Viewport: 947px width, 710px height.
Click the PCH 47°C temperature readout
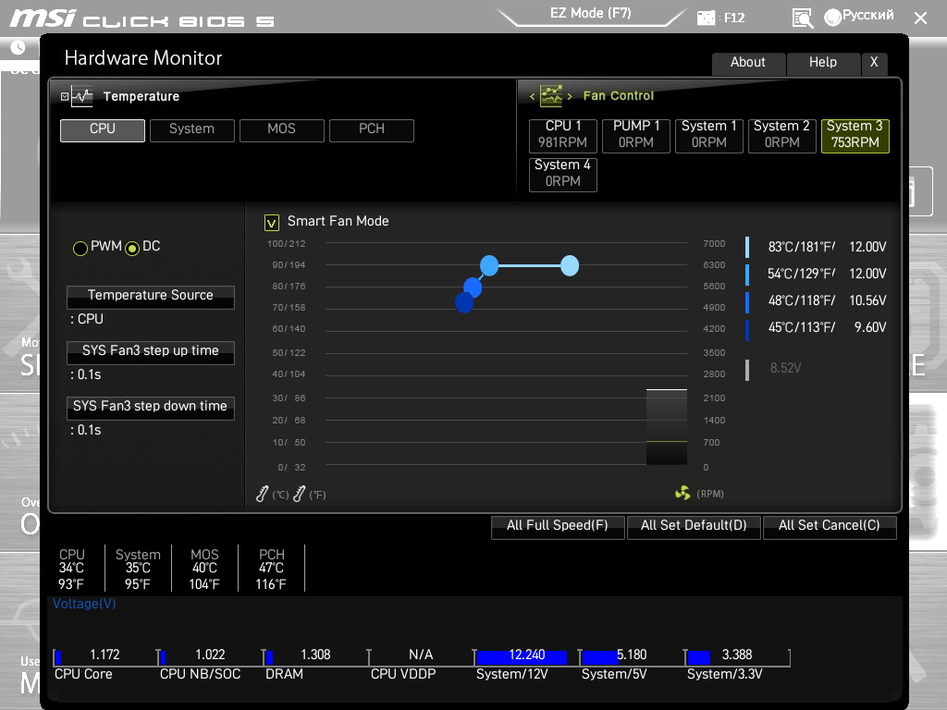[x=271, y=569]
